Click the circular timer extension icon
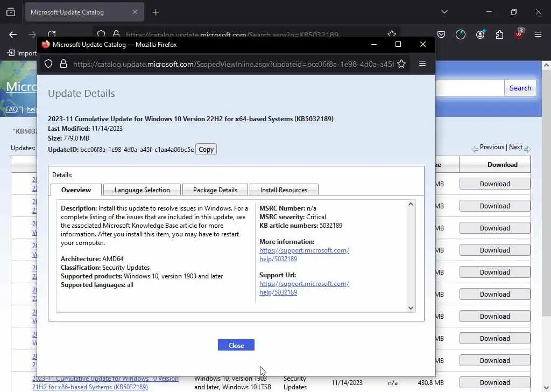This screenshot has height=392, width=551. click(x=461, y=34)
